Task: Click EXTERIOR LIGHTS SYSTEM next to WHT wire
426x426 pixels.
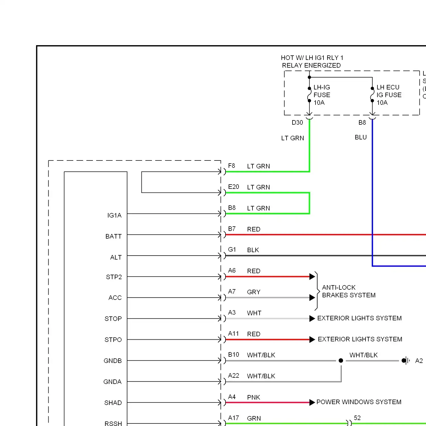Action: [359, 318]
